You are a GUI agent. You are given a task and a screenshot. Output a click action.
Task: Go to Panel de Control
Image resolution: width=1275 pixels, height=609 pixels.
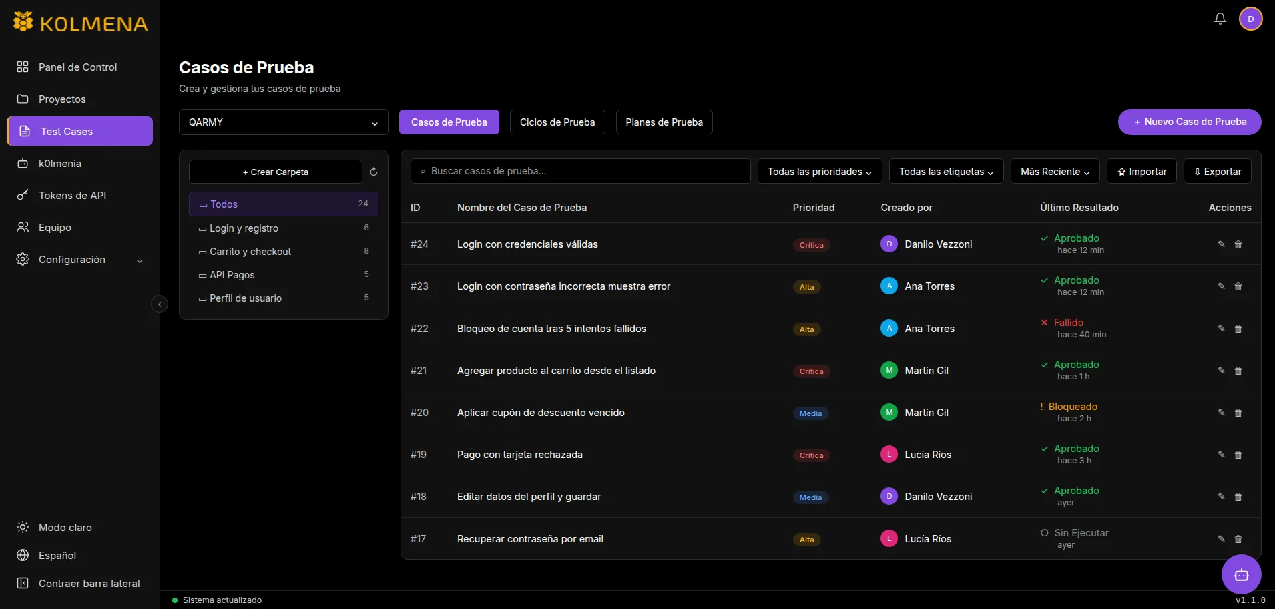80,67
